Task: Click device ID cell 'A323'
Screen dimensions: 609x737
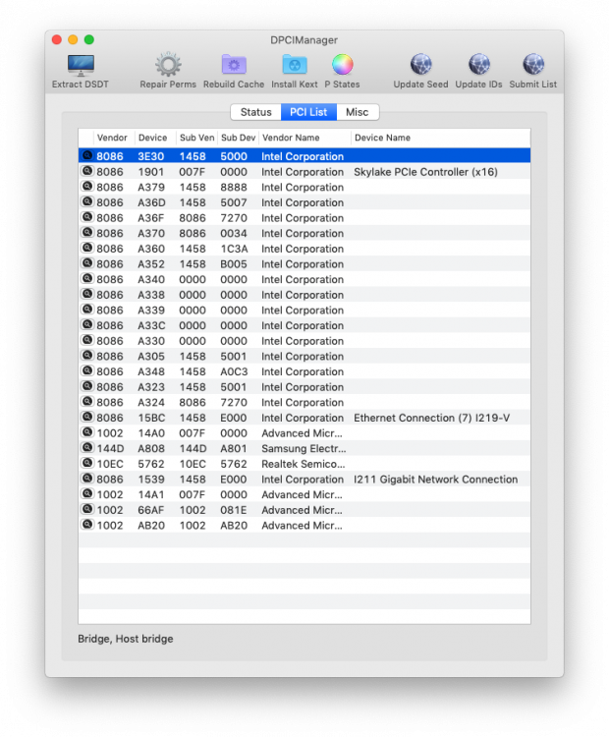Action: (151, 387)
